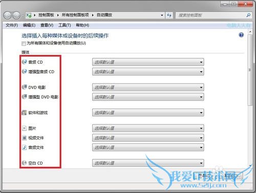Open the Blank CD (空白 CD) default action dropdown
The width and height of the screenshot is (256, 193).
tap(148, 163)
